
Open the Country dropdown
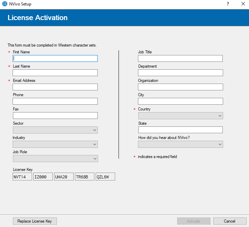[x=181, y=116]
